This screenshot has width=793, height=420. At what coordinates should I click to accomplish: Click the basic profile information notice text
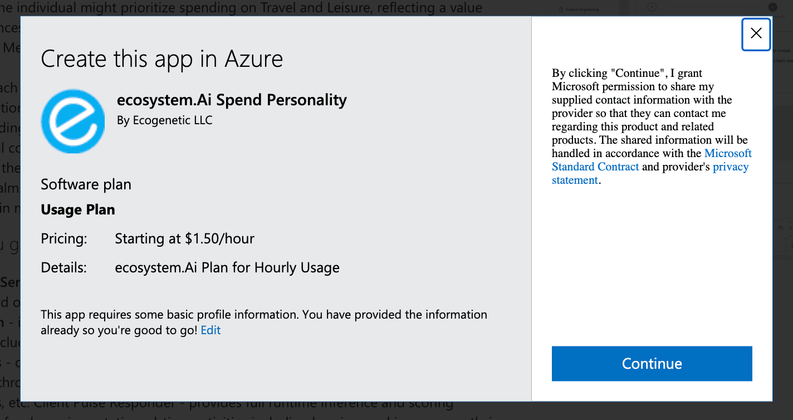click(x=264, y=315)
